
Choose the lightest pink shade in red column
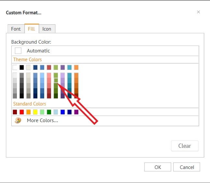49,75
